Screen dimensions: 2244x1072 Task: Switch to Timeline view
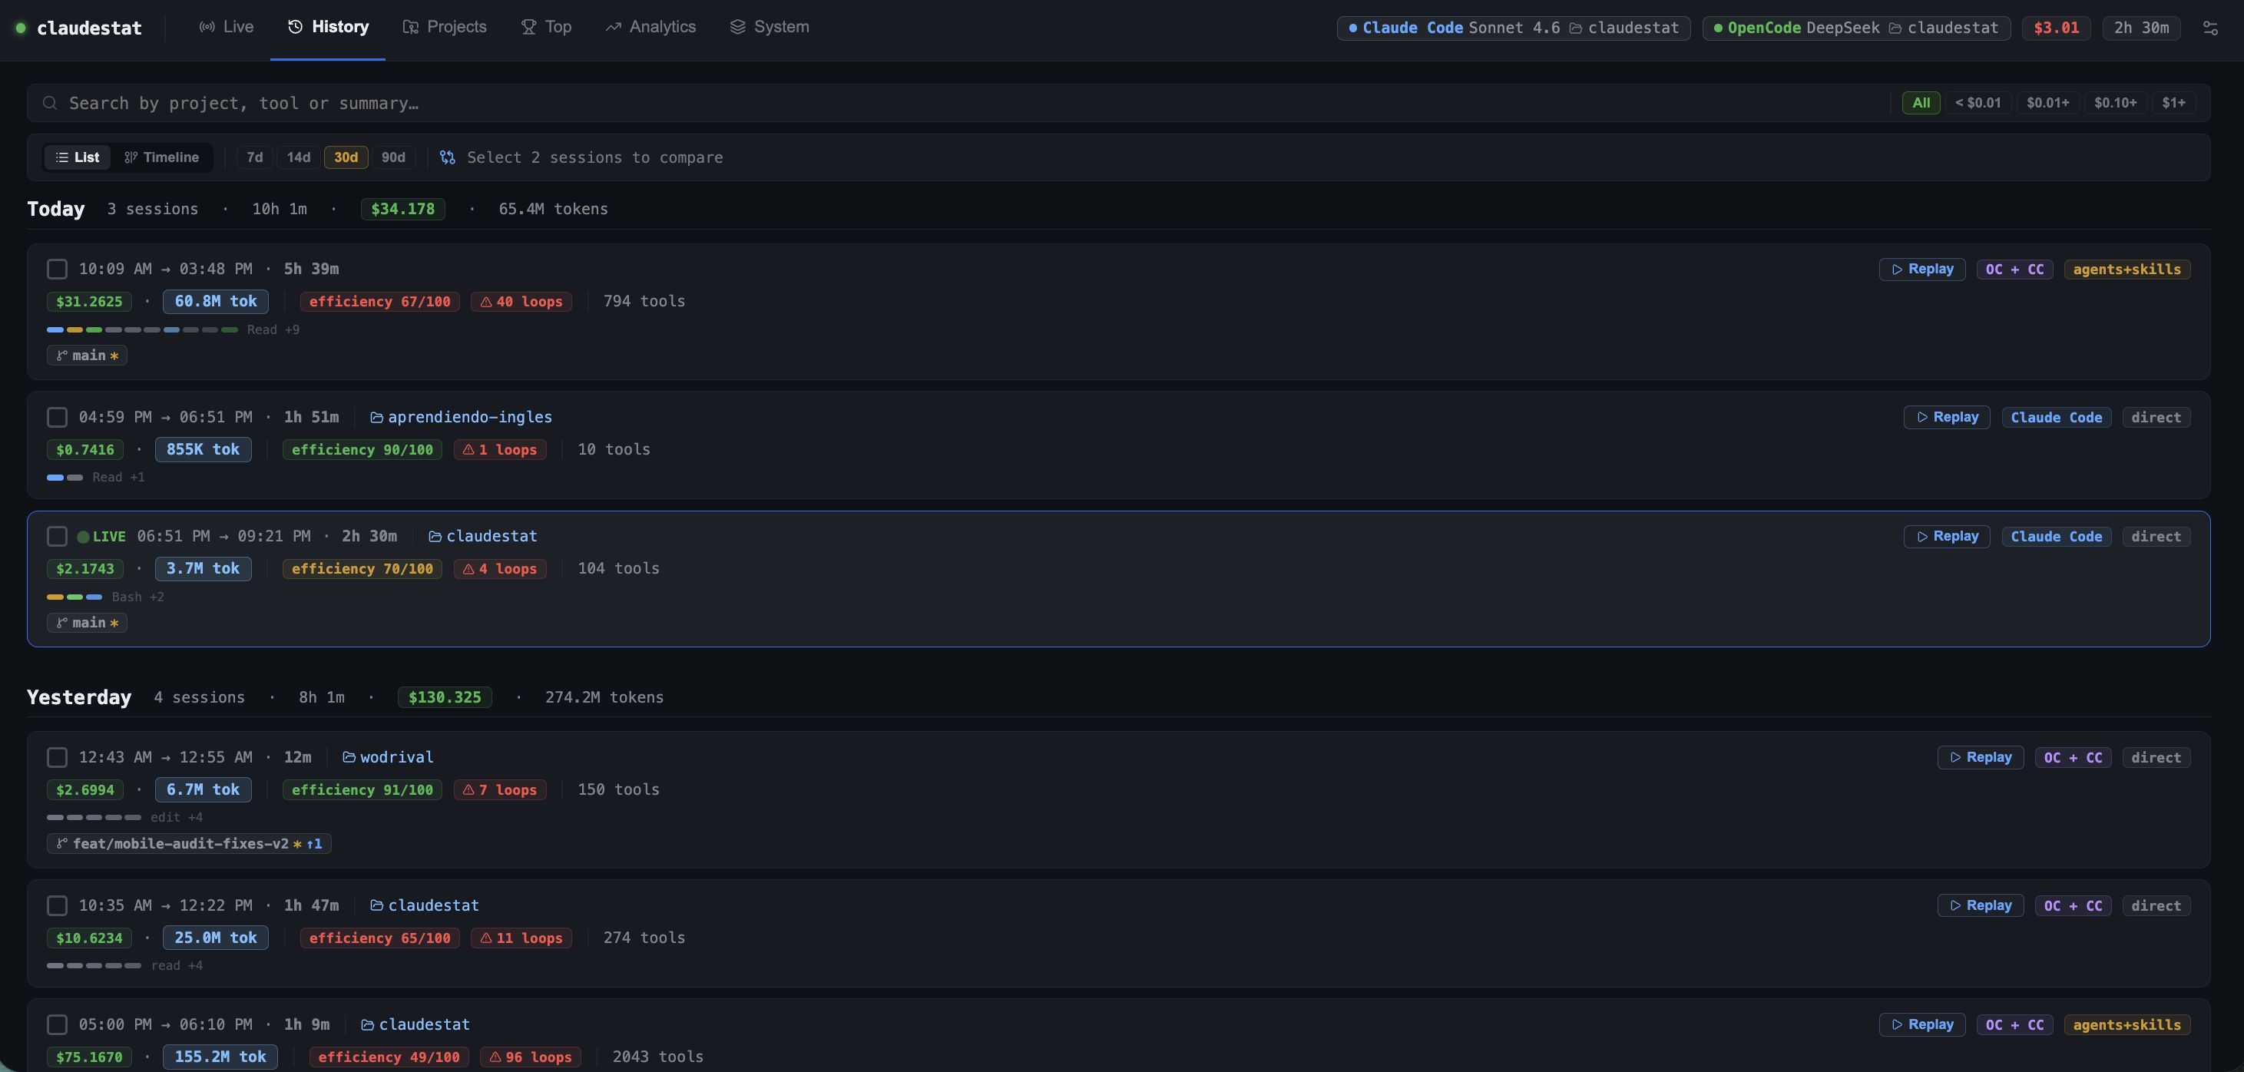[x=162, y=157]
